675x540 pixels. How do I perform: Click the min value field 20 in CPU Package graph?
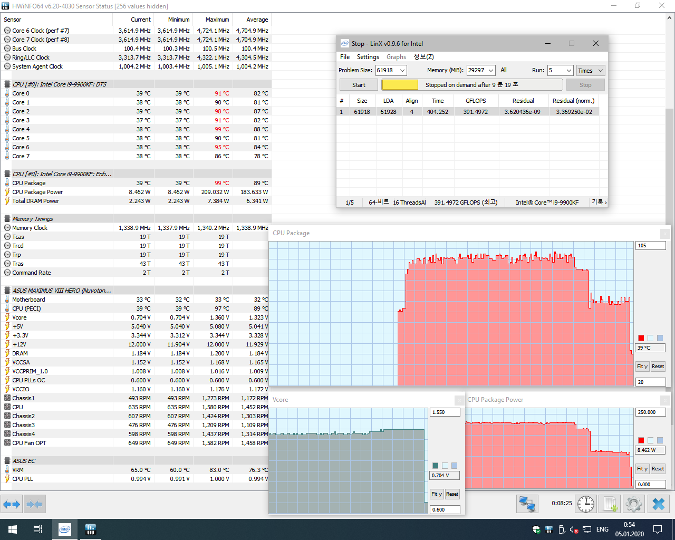[x=651, y=382]
